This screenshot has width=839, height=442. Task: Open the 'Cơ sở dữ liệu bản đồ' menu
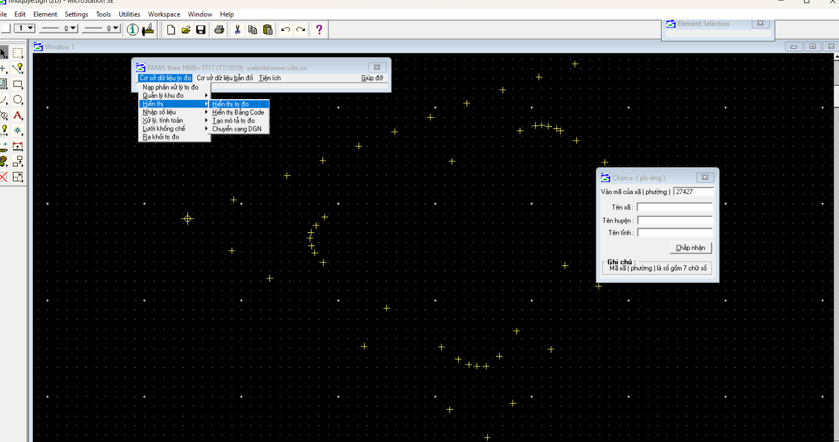(225, 78)
